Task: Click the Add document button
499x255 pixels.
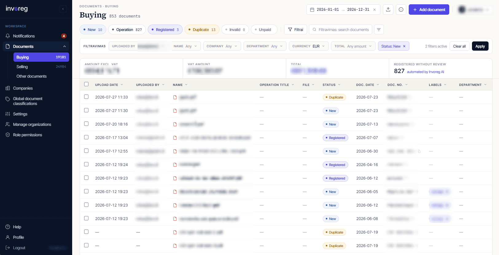Action: pos(429,10)
